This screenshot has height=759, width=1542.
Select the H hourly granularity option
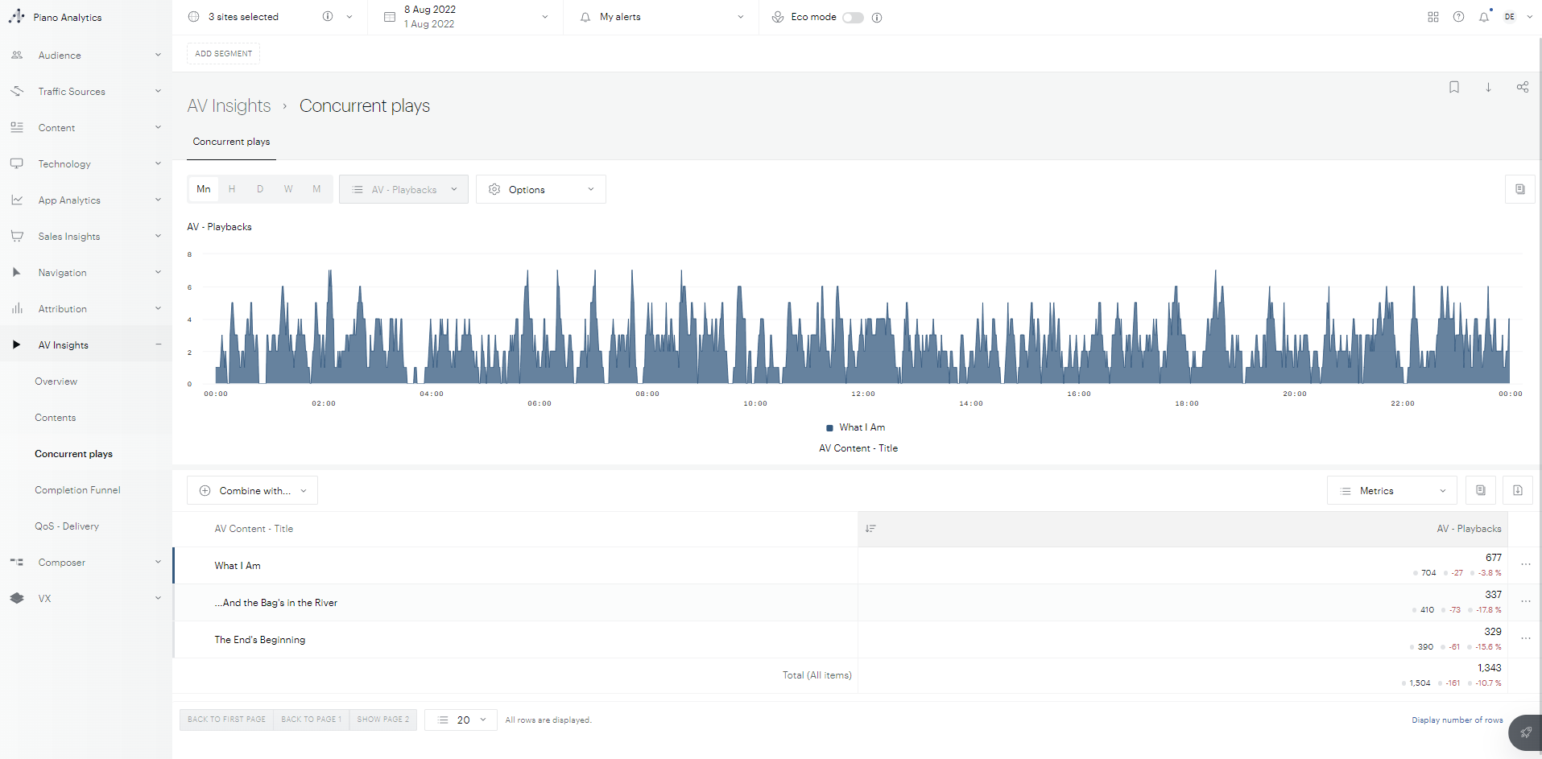coord(232,189)
